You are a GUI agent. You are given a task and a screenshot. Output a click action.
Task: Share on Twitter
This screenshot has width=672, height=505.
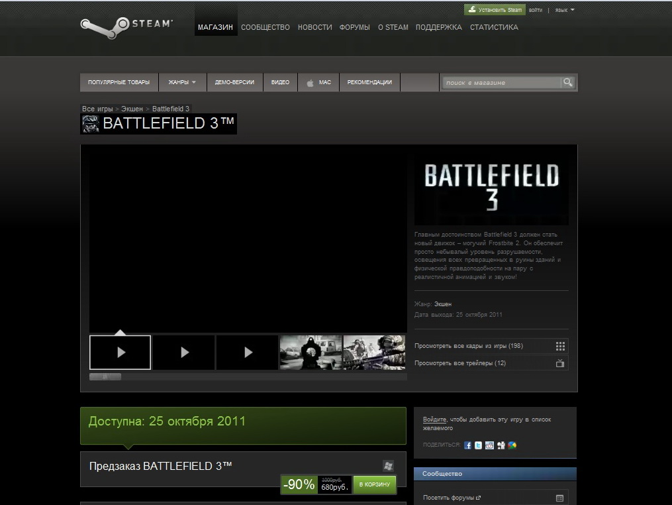(478, 445)
